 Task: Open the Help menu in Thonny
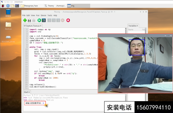(x=55, y=15)
